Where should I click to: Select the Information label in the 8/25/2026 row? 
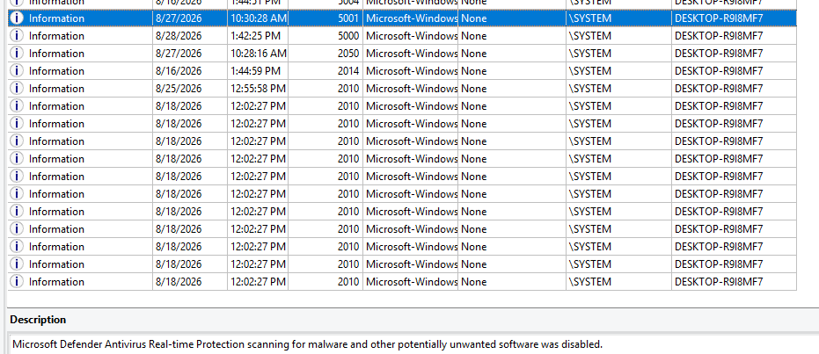pos(56,89)
